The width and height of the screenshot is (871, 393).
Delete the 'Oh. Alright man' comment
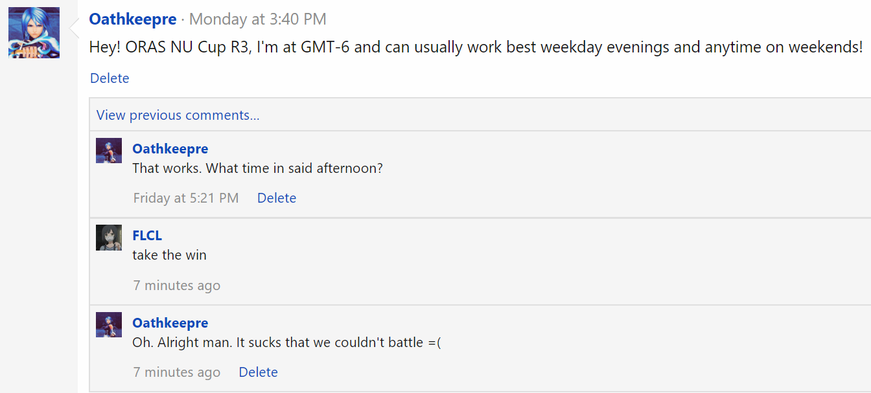pyautogui.click(x=258, y=372)
